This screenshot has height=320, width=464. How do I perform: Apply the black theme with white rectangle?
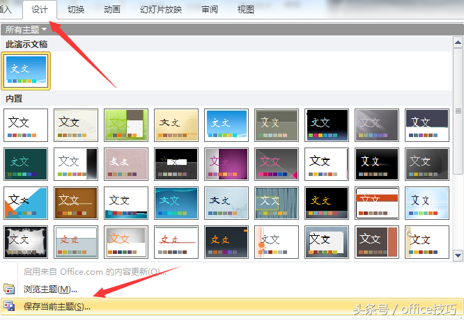pyautogui.click(x=176, y=164)
